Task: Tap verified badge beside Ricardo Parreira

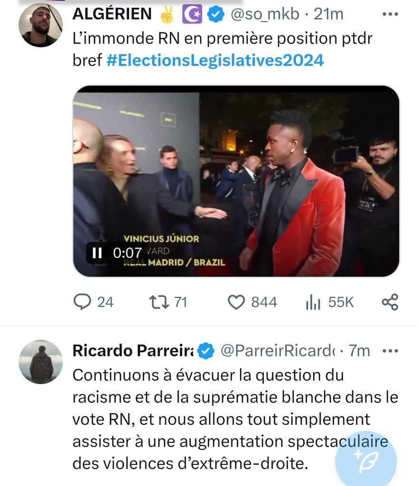Action: click(x=205, y=351)
